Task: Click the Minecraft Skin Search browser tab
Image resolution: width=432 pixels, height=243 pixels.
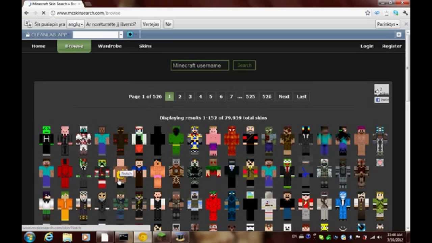Action: point(53,4)
